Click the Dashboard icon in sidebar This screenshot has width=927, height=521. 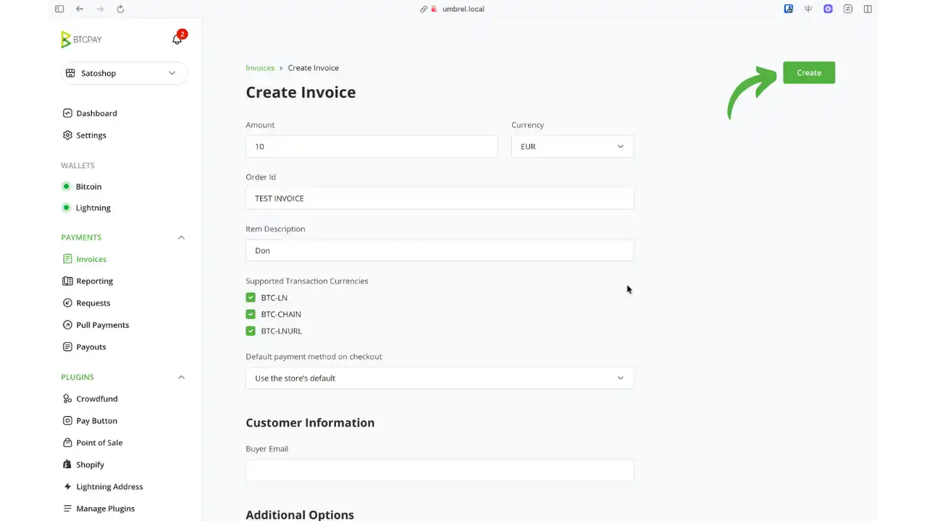[67, 114]
